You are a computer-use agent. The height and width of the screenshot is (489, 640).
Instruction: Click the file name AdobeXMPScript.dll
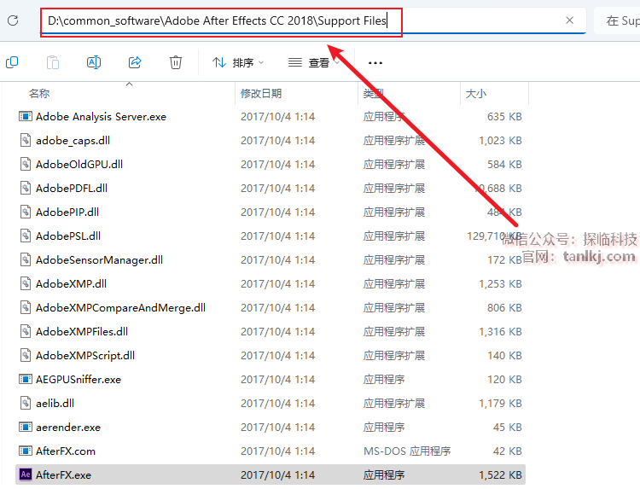click(84, 356)
